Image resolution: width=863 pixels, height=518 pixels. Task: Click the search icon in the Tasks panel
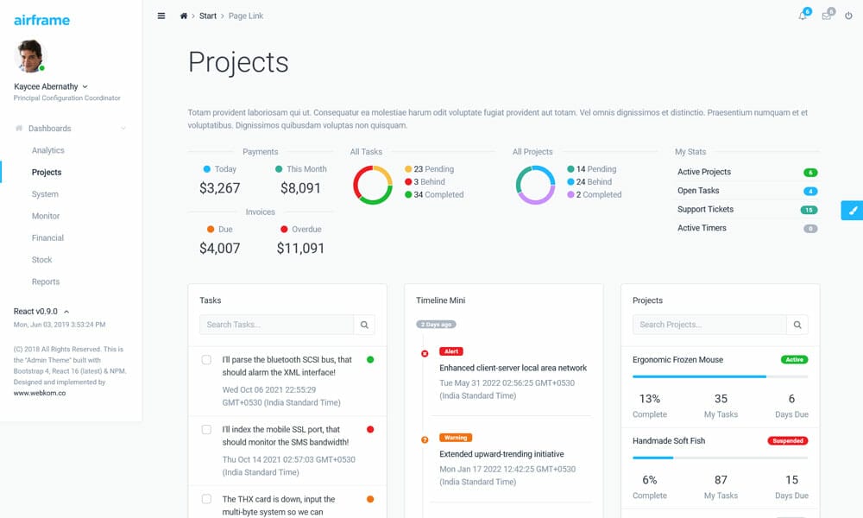click(x=364, y=324)
